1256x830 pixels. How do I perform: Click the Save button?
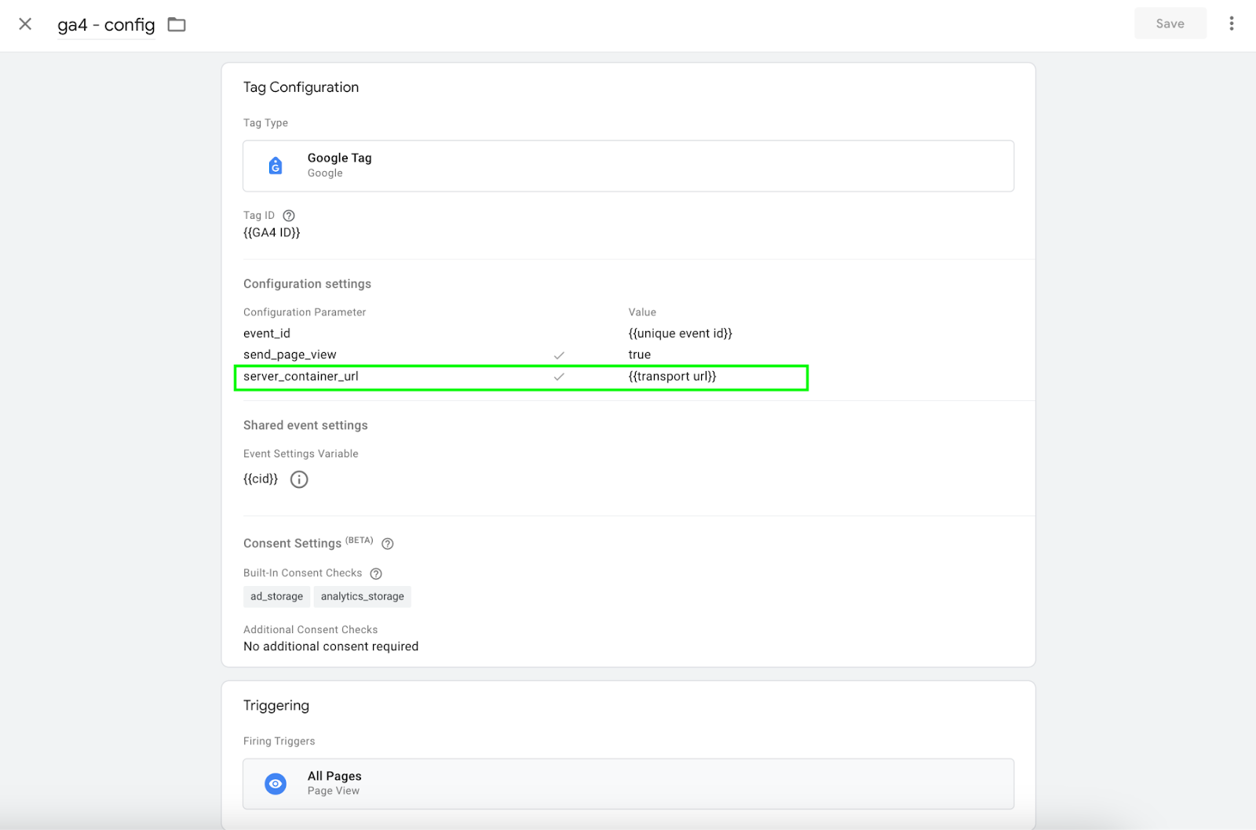(1170, 24)
